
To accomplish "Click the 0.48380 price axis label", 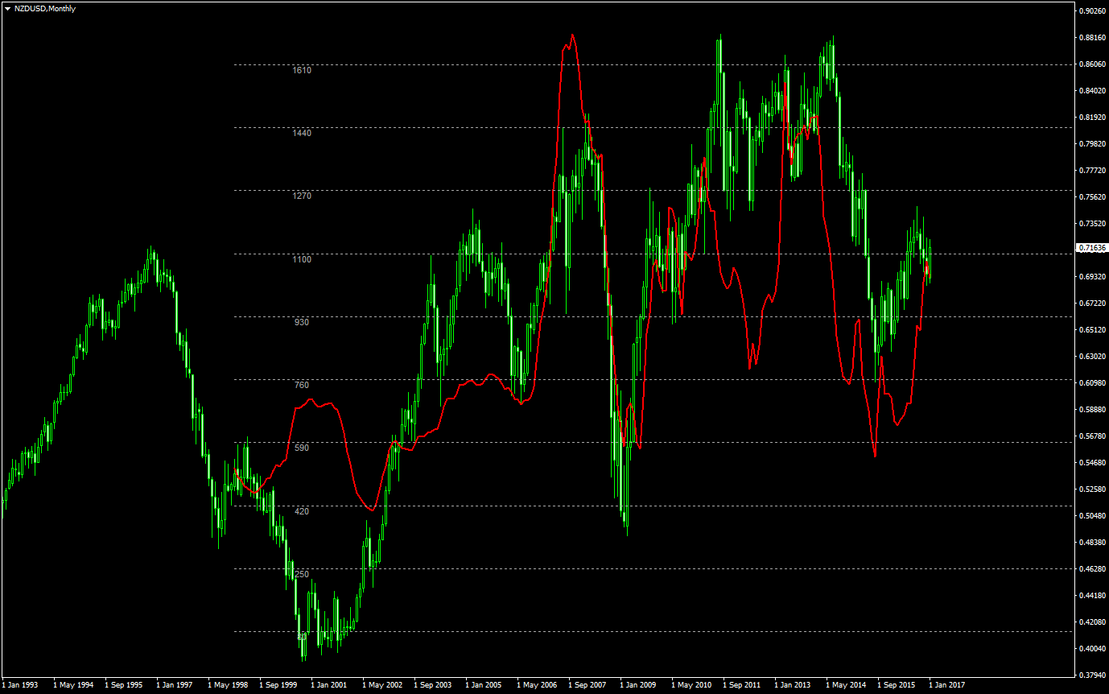I will pyautogui.click(x=1091, y=543).
